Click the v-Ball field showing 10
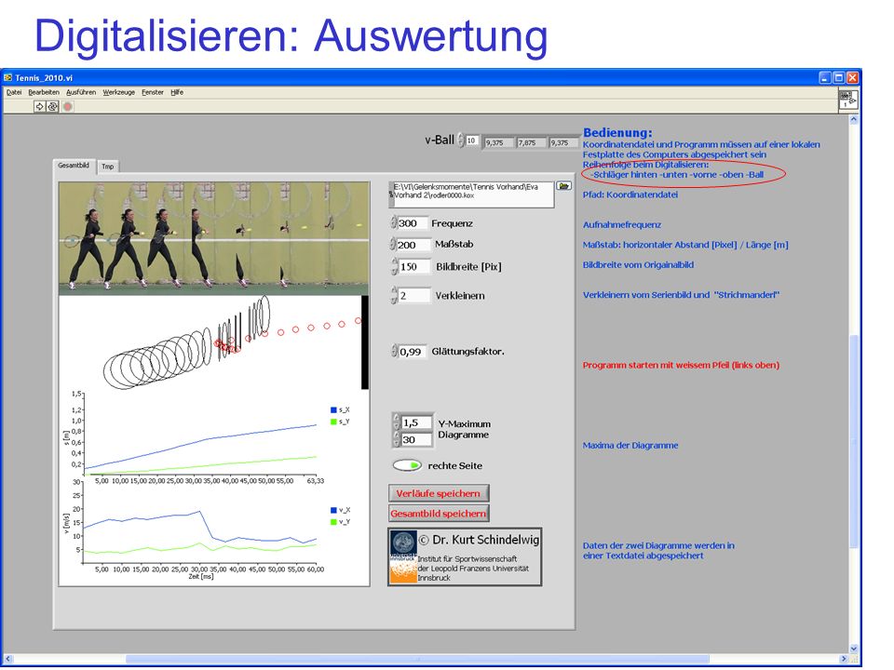This screenshot has height=670, width=894. (x=471, y=141)
